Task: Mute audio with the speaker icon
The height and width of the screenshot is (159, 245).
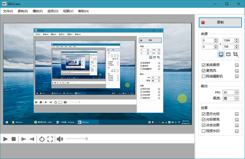Action: [x=60, y=139]
